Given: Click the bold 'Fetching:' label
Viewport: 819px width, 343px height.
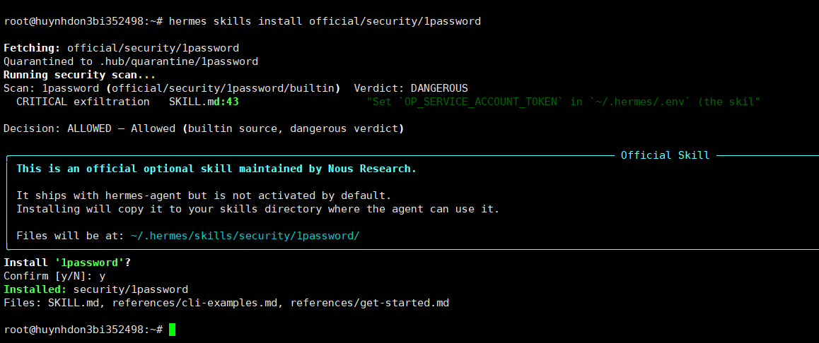Looking at the screenshot, I should [33, 48].
